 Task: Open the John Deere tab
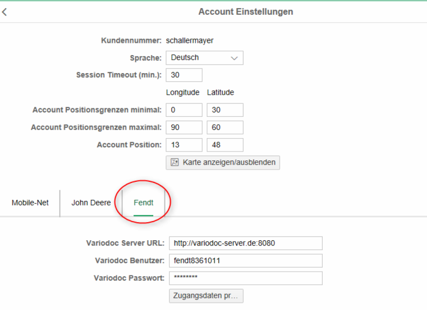tap(91, 203)
